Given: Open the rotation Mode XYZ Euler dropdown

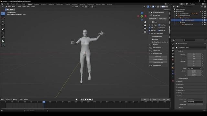Looking at the screenshot, I should [194, 68].
